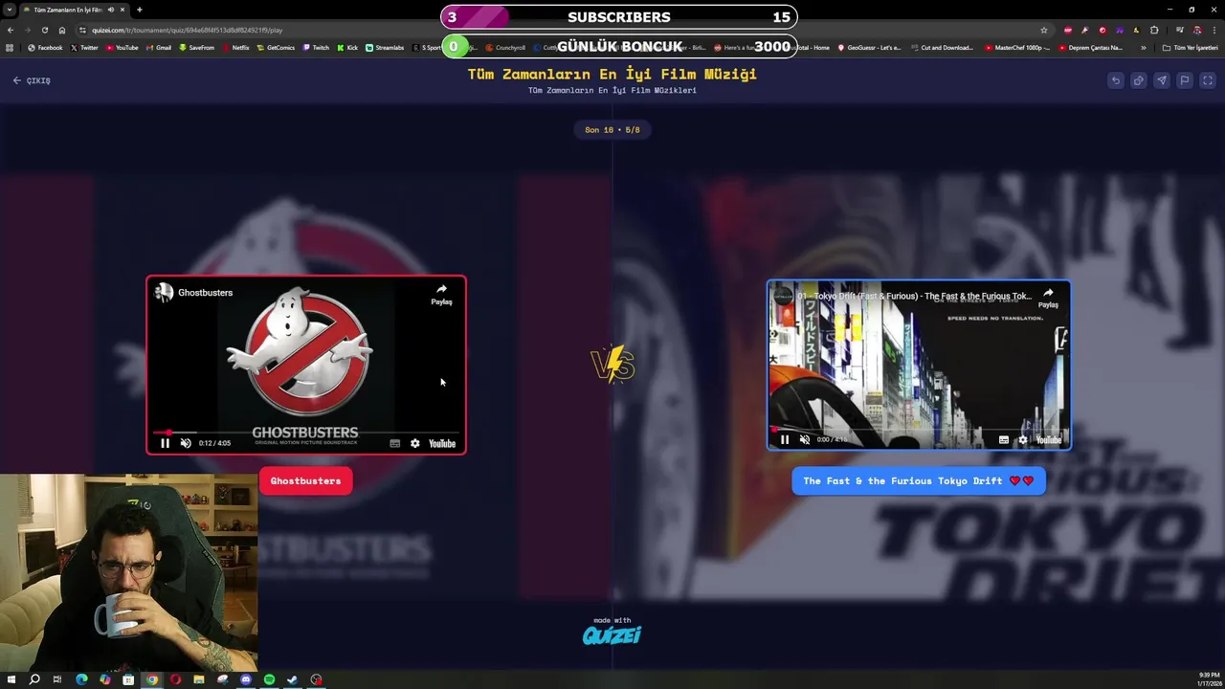Seek on Ghostbusters video progress bar

coord(306,433)
